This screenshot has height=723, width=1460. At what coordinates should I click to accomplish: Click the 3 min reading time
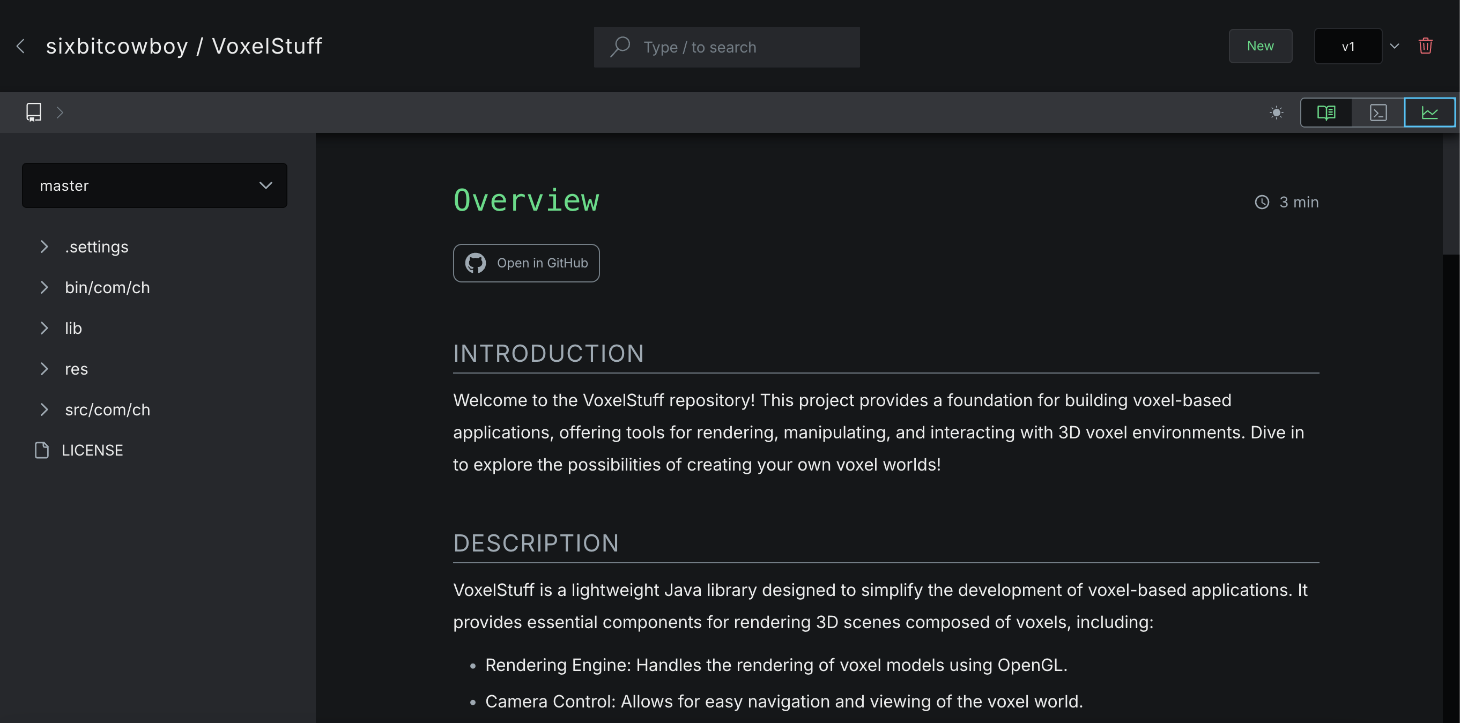coord(1299,202)
